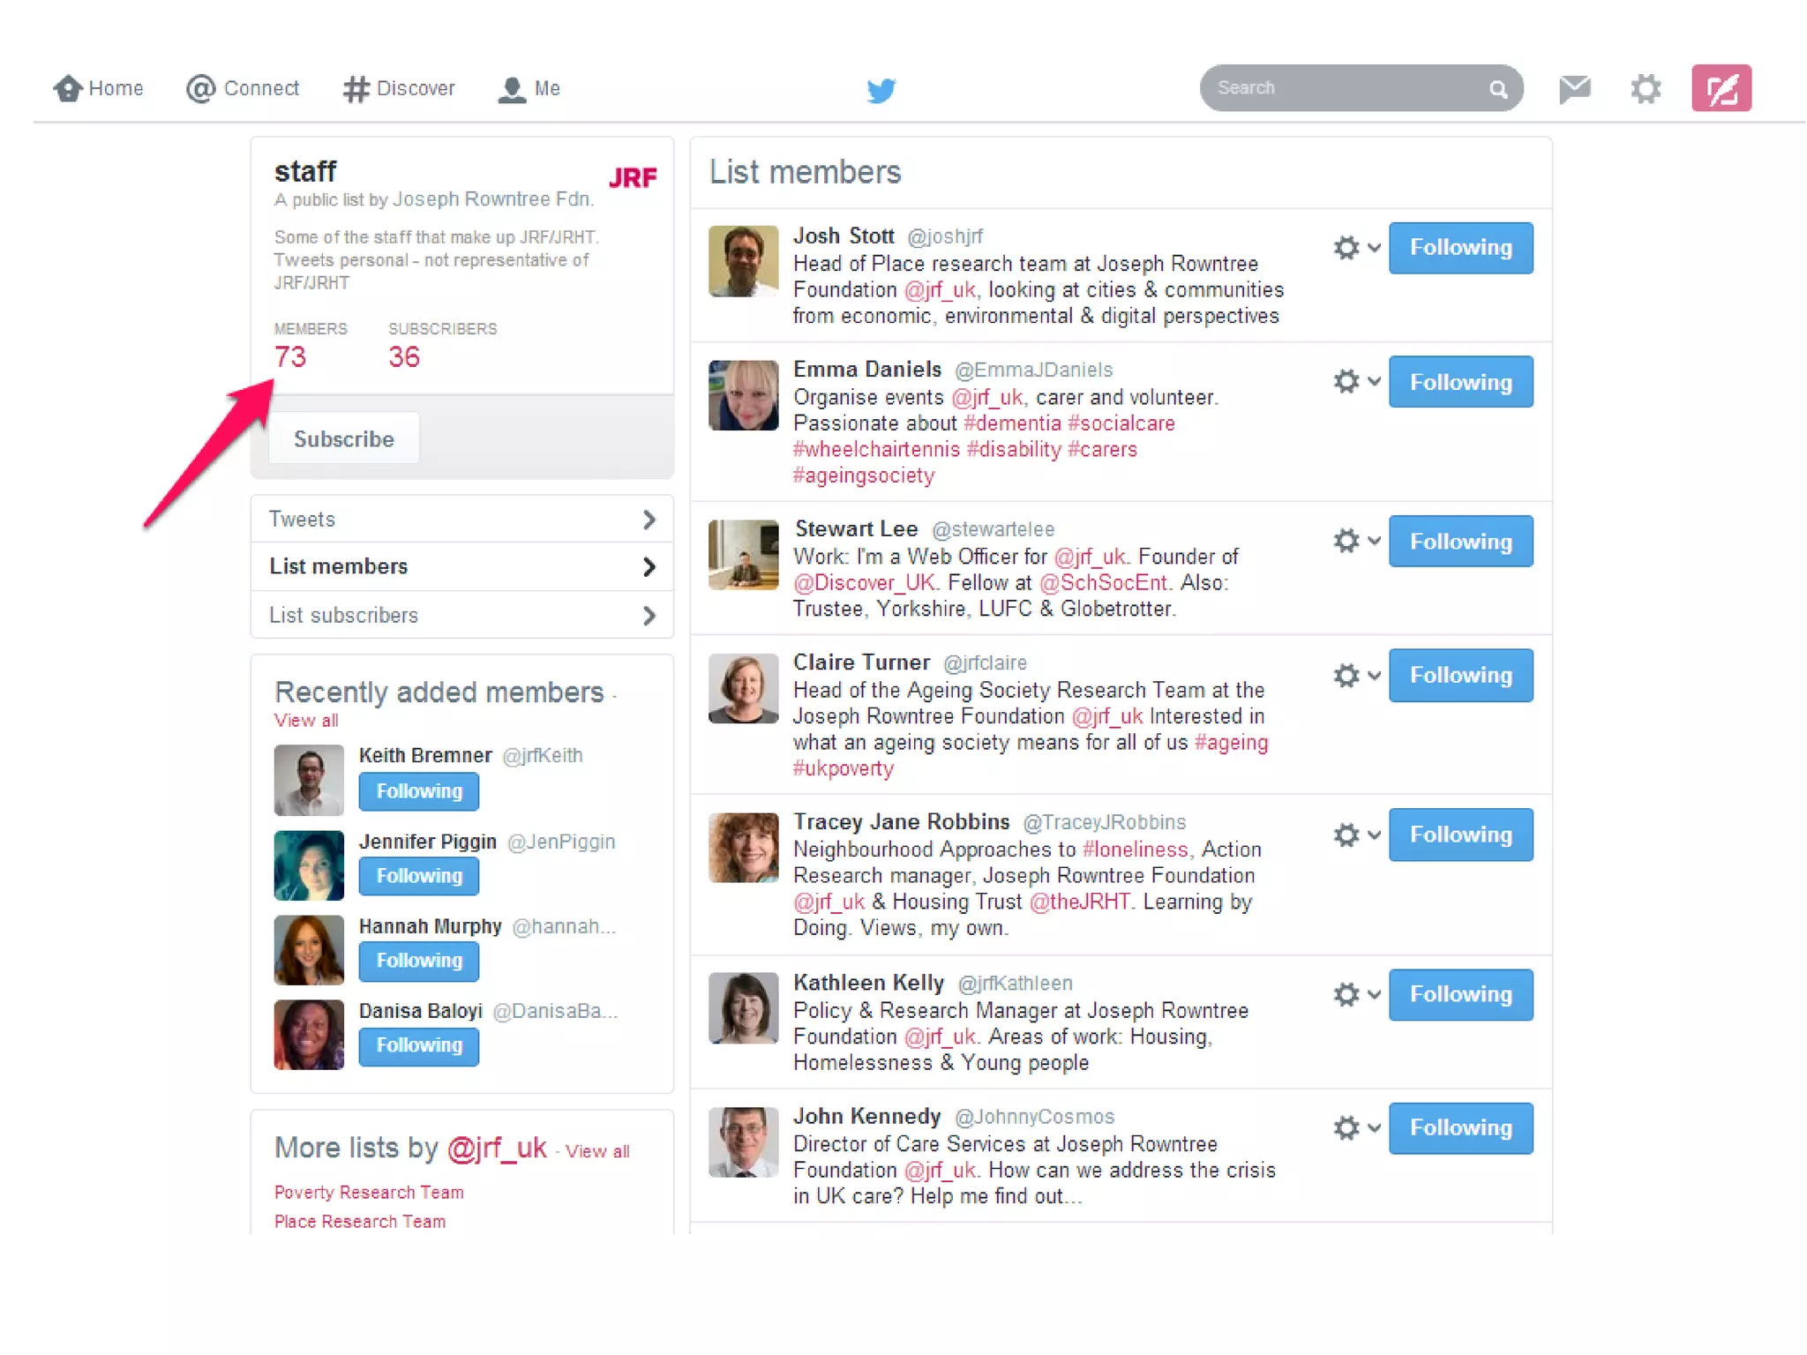
Task: Open the Poverty Research Team list
Action: [x=369, y=1193]
